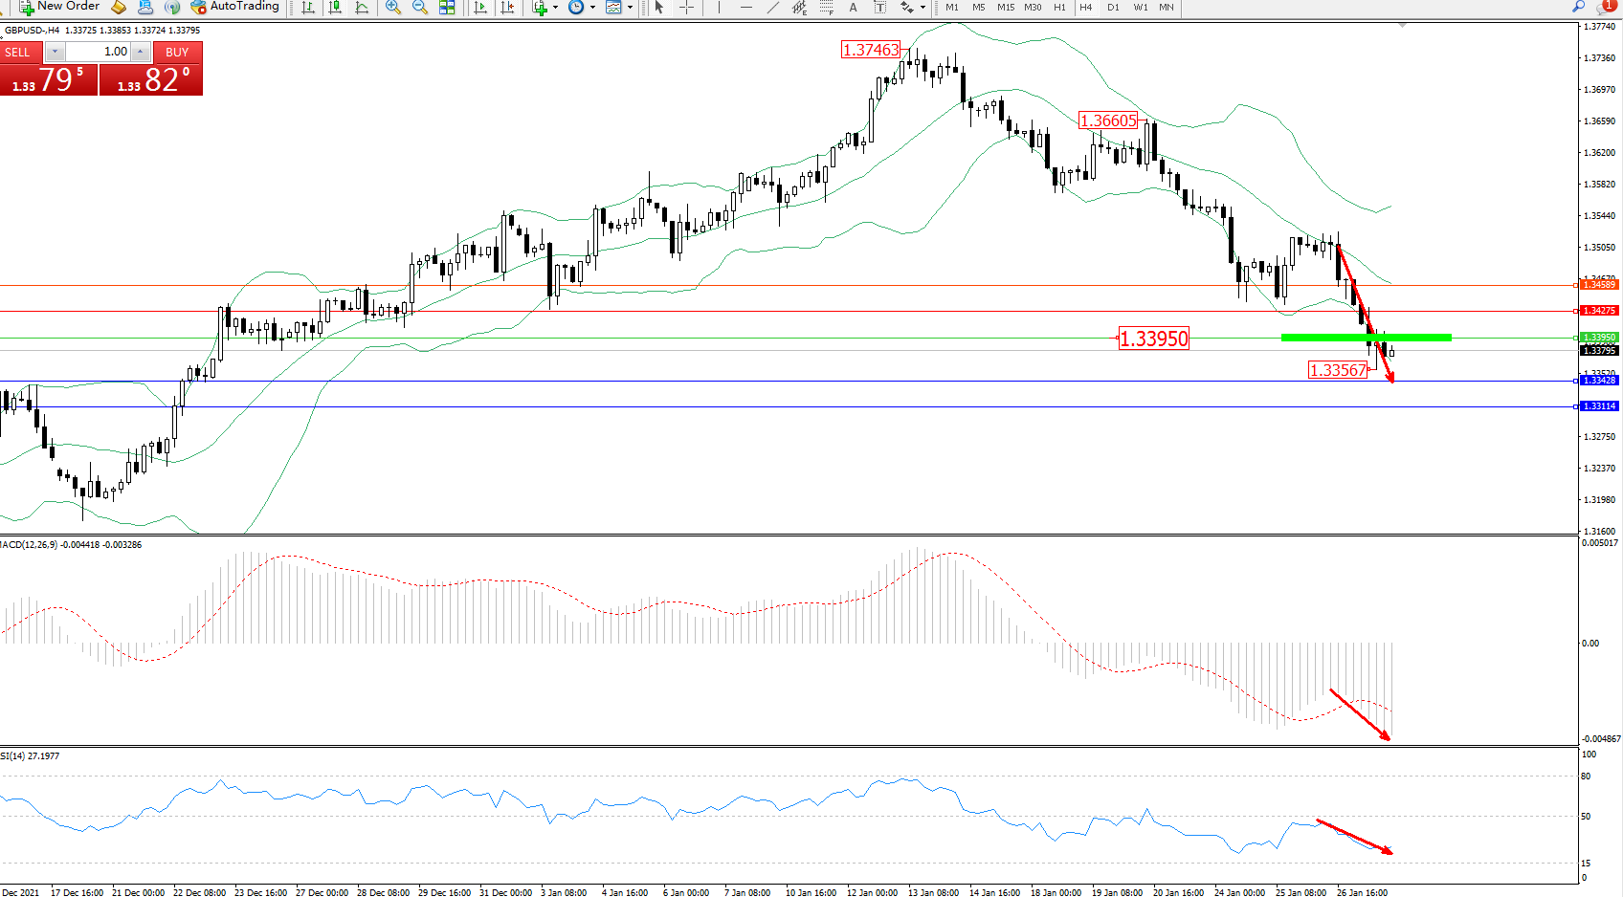Click the Tile Windows icon
1623x897 pixels.
[x=447, y=7]
